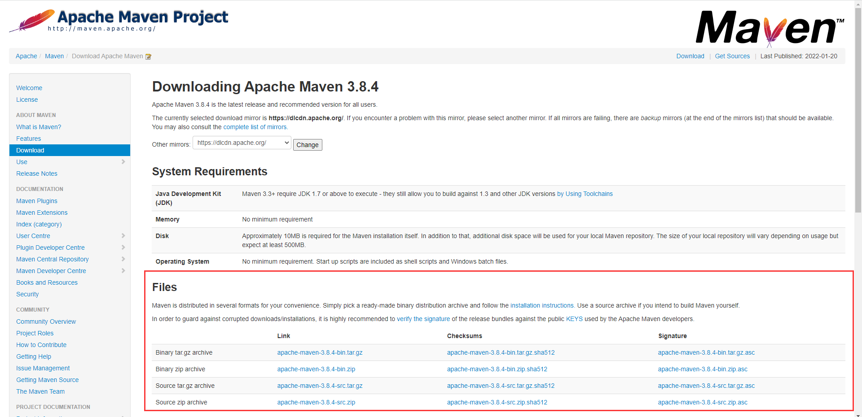862x417 pixels.
Task: Open the complete list of mirrors link
Action: 255,127
